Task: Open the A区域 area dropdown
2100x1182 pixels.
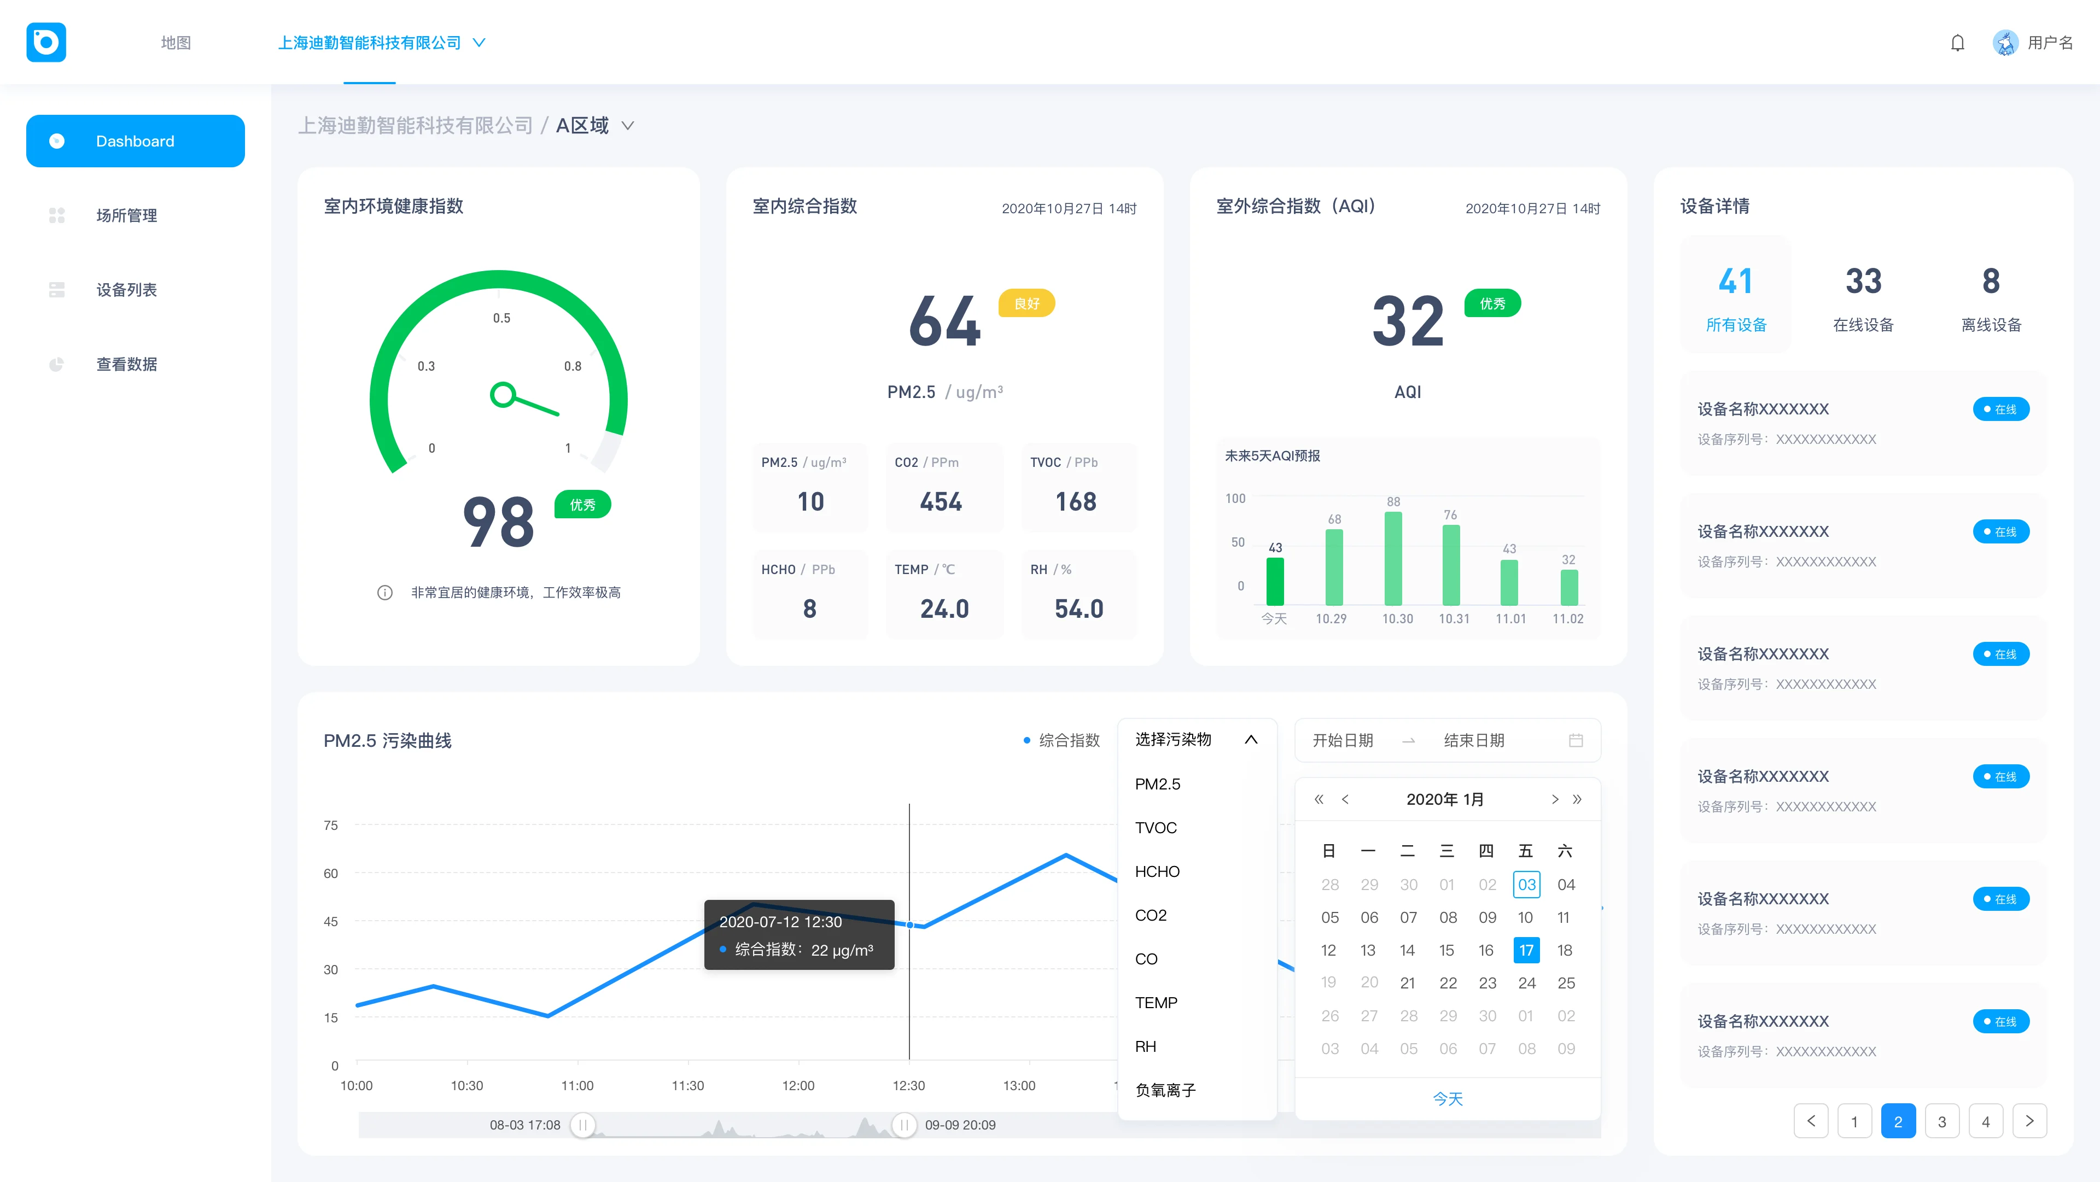Action: click(x=628, y=126)
